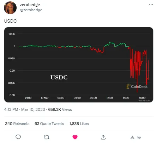Click the USDC tweet text
The image size is (155, 143).
[10, 21]
